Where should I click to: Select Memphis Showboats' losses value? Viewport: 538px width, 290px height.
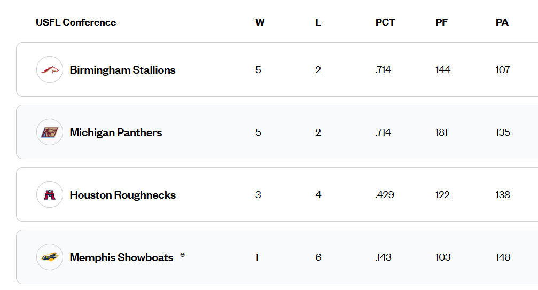point(318,257)
